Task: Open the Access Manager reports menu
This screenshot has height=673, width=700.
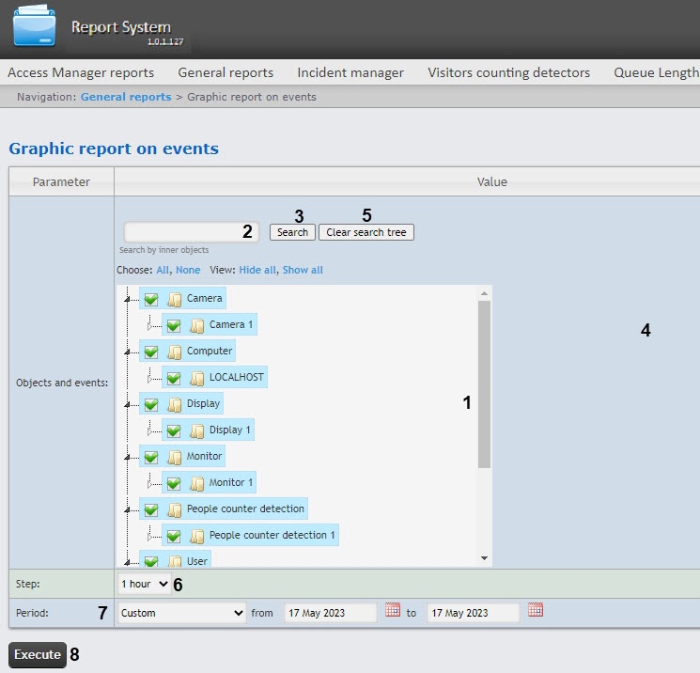Action: 81,72
